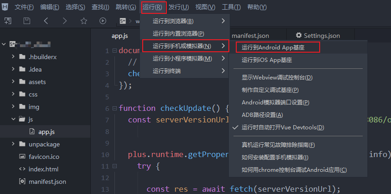This screenshot has width=391, height=194.
Task: Open 运行到终端 submenu
Action: (184, 71)
